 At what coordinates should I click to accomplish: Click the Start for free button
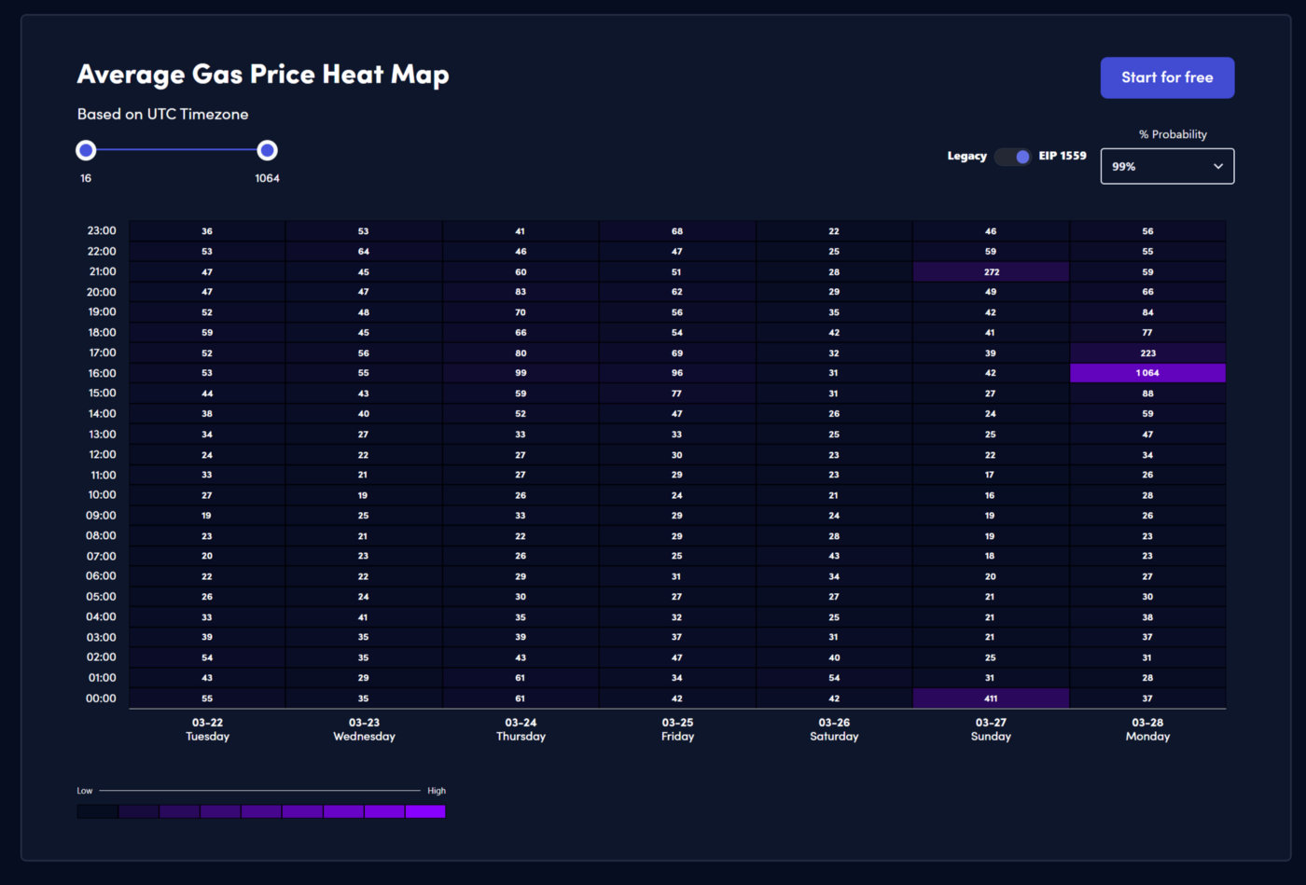coord(1167,77)
